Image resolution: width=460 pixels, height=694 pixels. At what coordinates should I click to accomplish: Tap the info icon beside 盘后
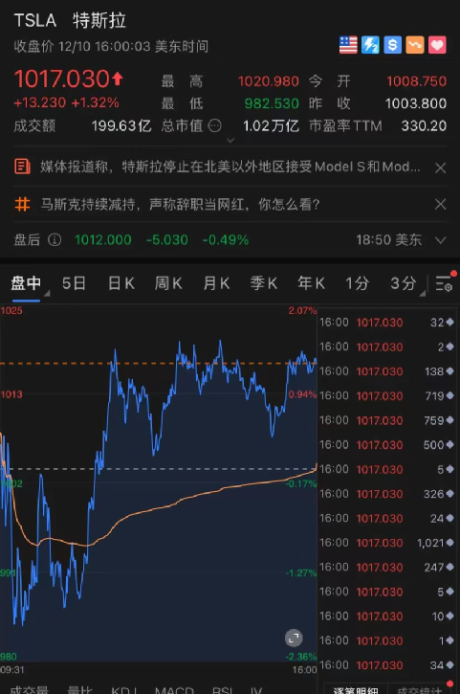click(55, 240)
